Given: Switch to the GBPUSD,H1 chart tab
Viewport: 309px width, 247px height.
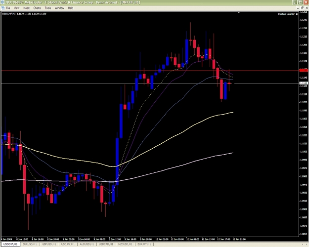Looking at the screenshot, I should (x=49, y=244).
